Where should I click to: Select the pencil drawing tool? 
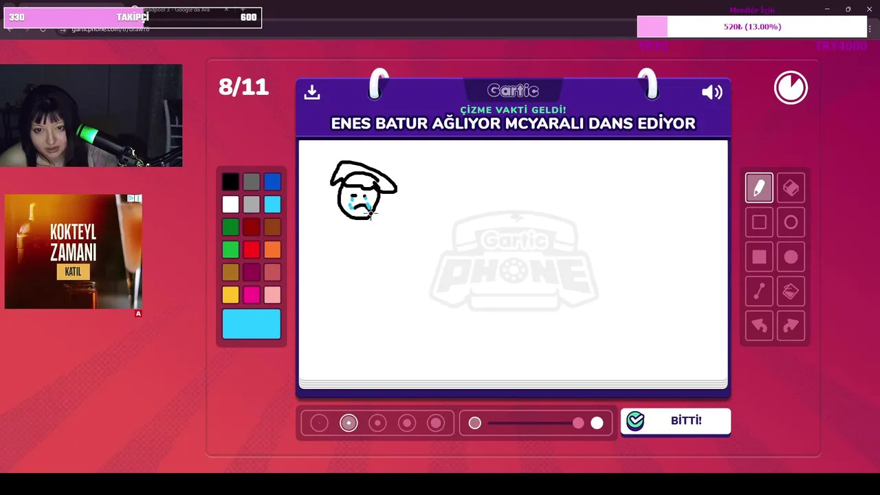coord(759,188)
